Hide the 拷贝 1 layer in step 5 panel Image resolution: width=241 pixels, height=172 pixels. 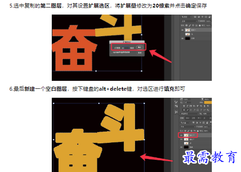pyautogui.click(x=182, y=30)
